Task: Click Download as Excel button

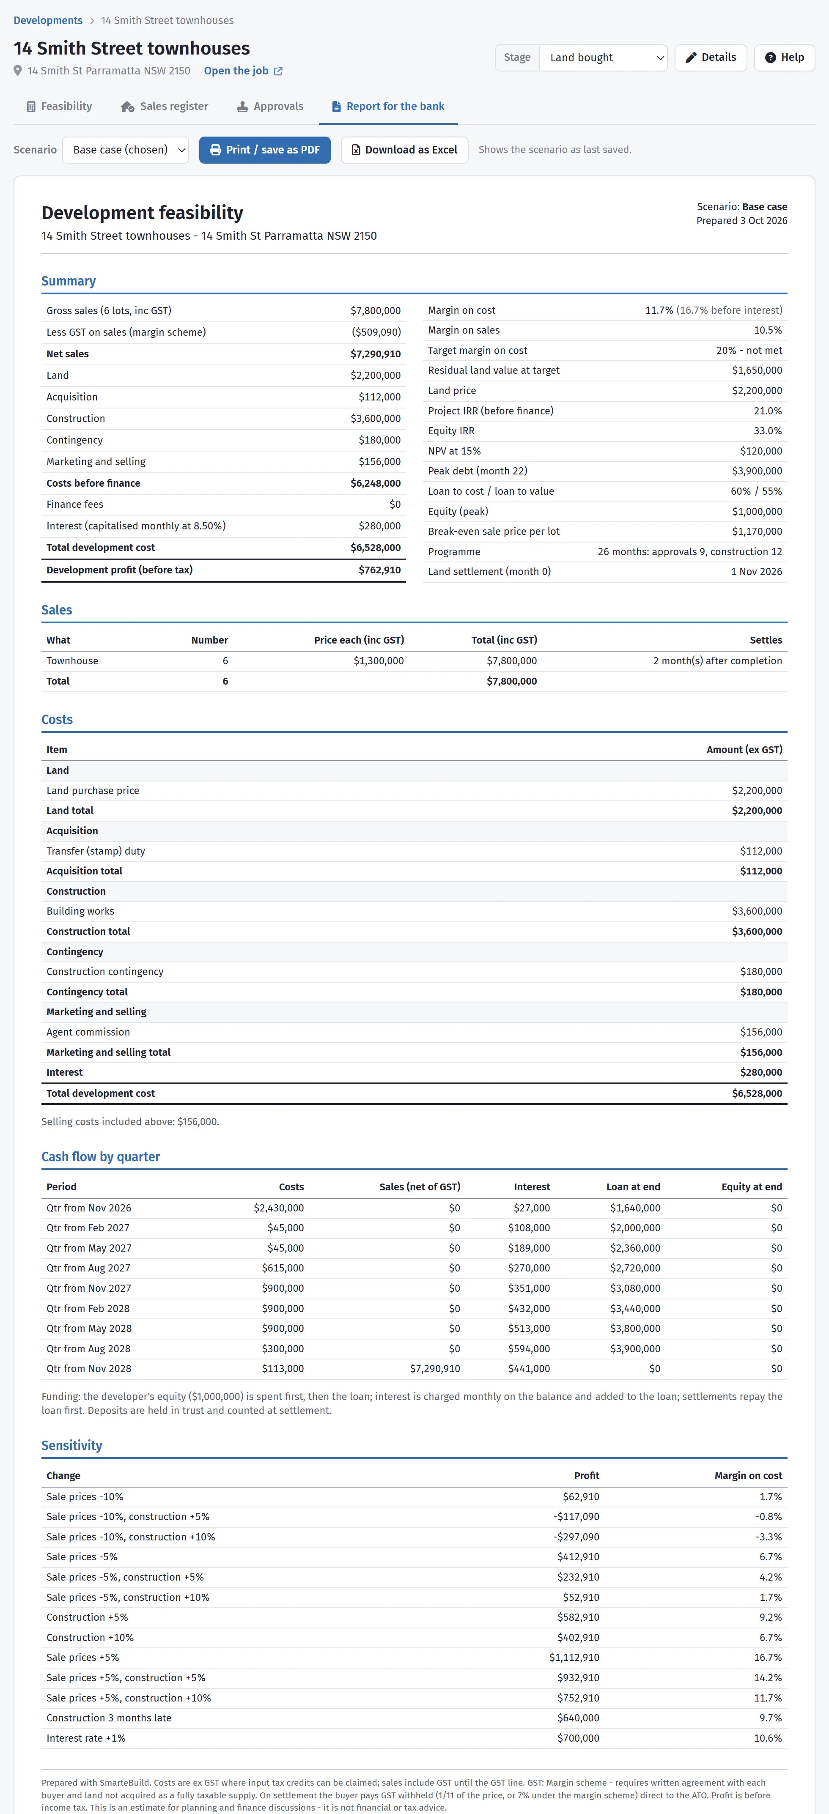Action: (x=404, y=150)
